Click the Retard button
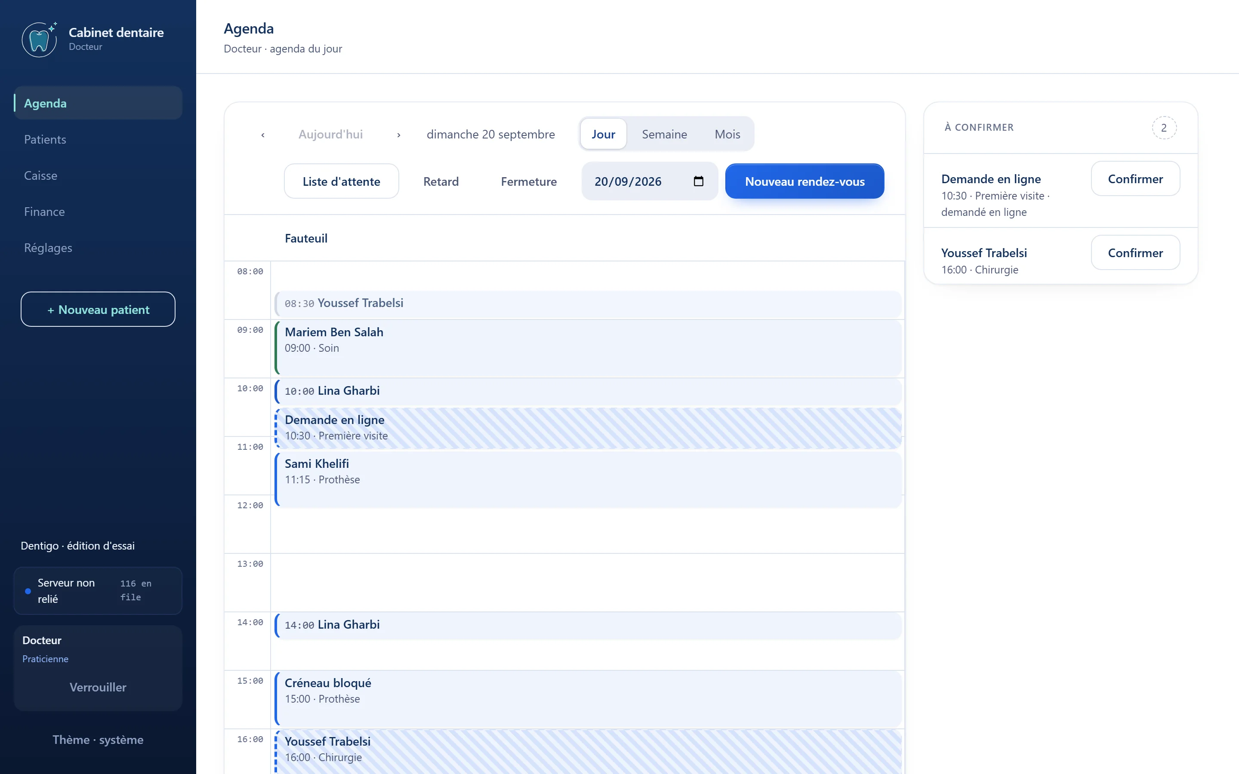Screen dimensions: 1239x774 coord(441,181)
